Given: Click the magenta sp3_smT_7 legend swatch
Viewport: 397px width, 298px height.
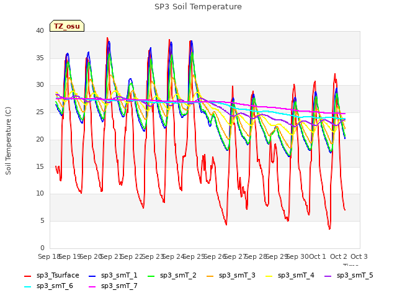Looking at the screenshot, I should coord(92,287).
